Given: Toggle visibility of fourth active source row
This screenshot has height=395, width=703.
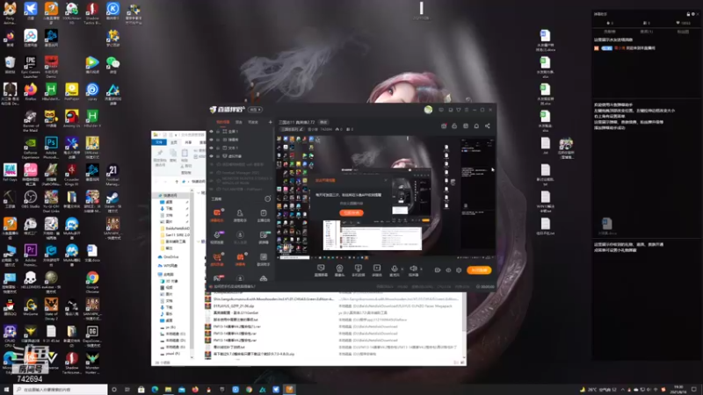Looking at the screenshot, I should tap(212, 156).
